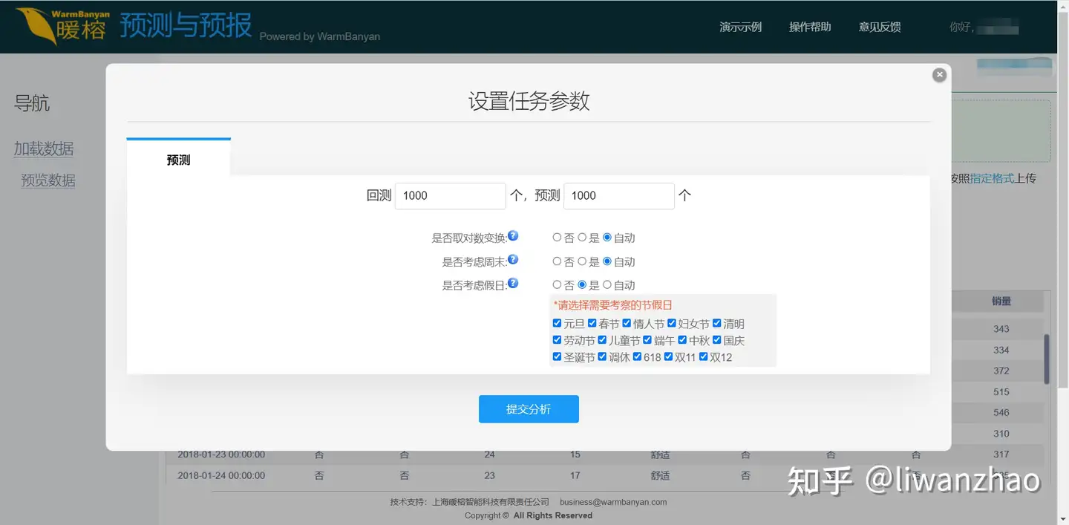Click the 预测 count input field
This screenshot has height=525, width=1069.
click(x=619, y=195)
